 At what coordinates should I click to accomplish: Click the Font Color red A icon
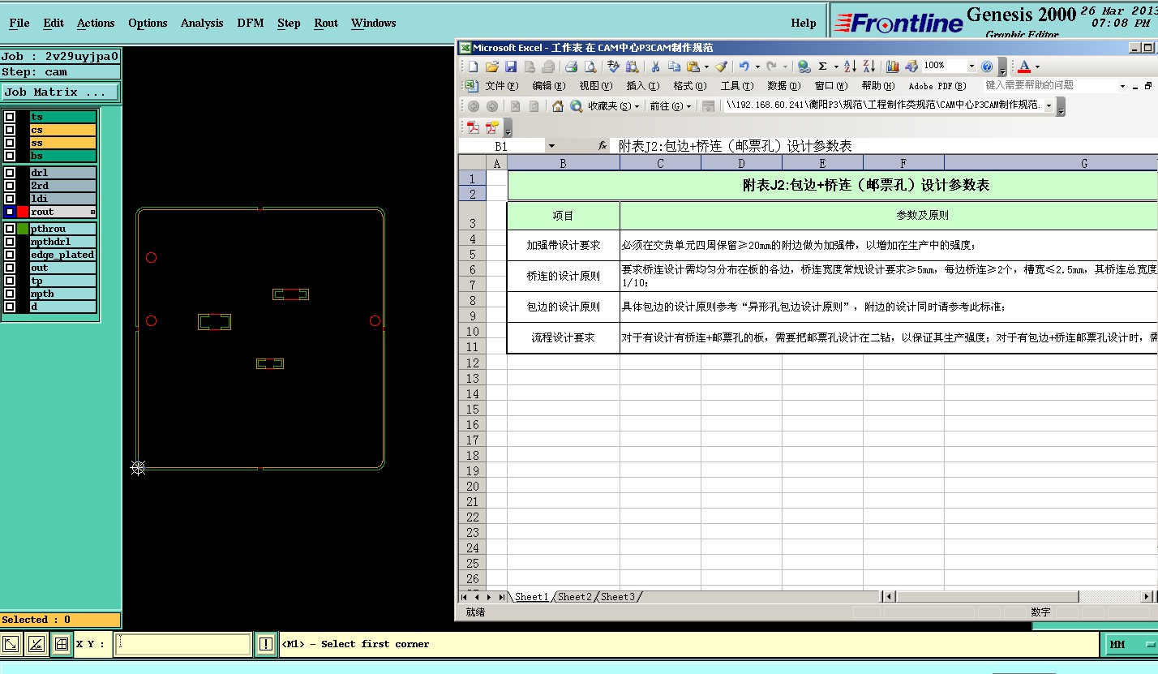pyautogui.click(x=1024, y=67)
